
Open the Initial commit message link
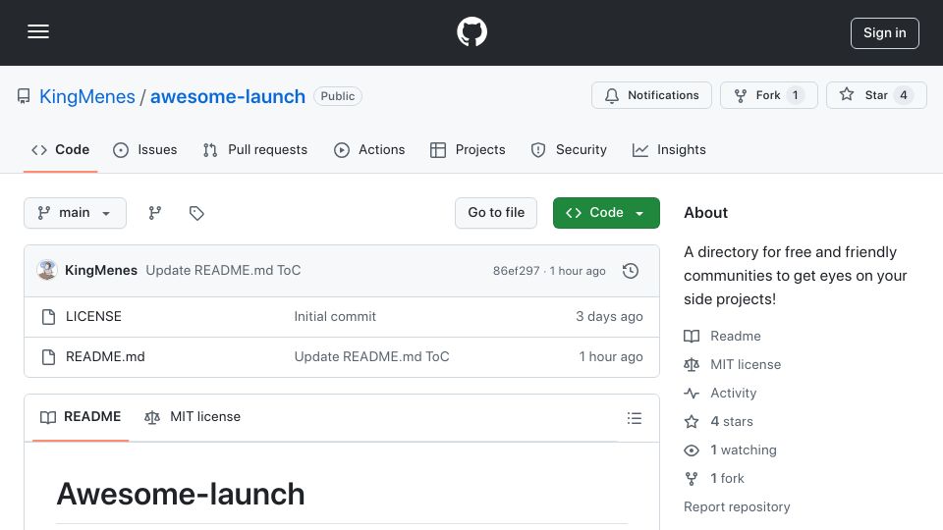click(x=335, y=317)
